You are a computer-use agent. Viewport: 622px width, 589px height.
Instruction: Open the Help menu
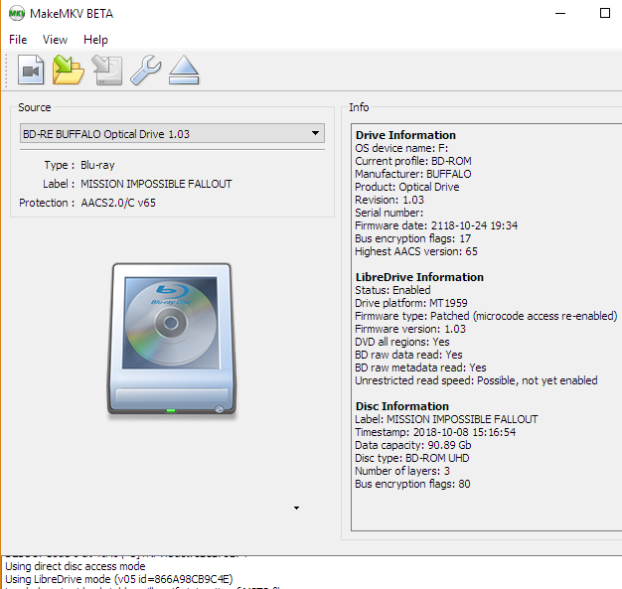coord(95,40)
